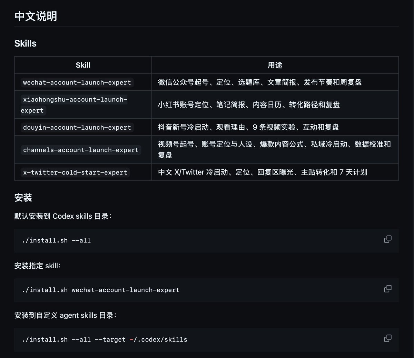This screenshot has height=358, width=414.
Task: Click the channels-account-launch-expert skill name
Action: 81,150
